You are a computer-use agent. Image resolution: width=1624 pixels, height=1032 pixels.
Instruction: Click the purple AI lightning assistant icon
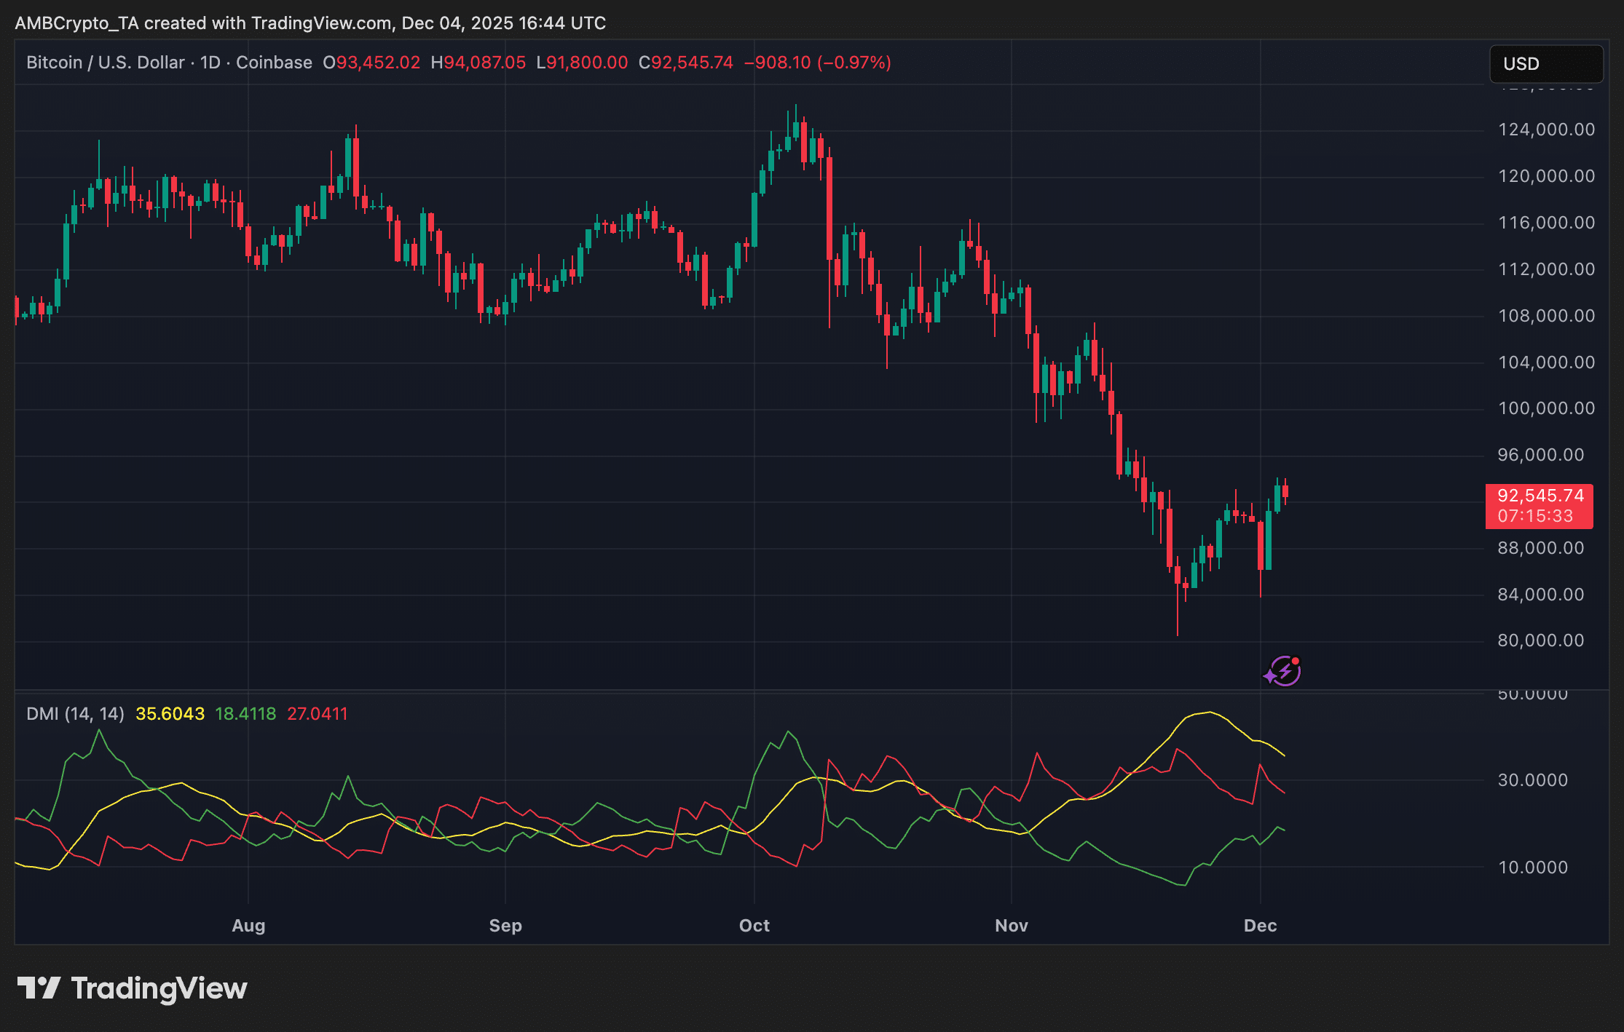tap(1282, 670)
